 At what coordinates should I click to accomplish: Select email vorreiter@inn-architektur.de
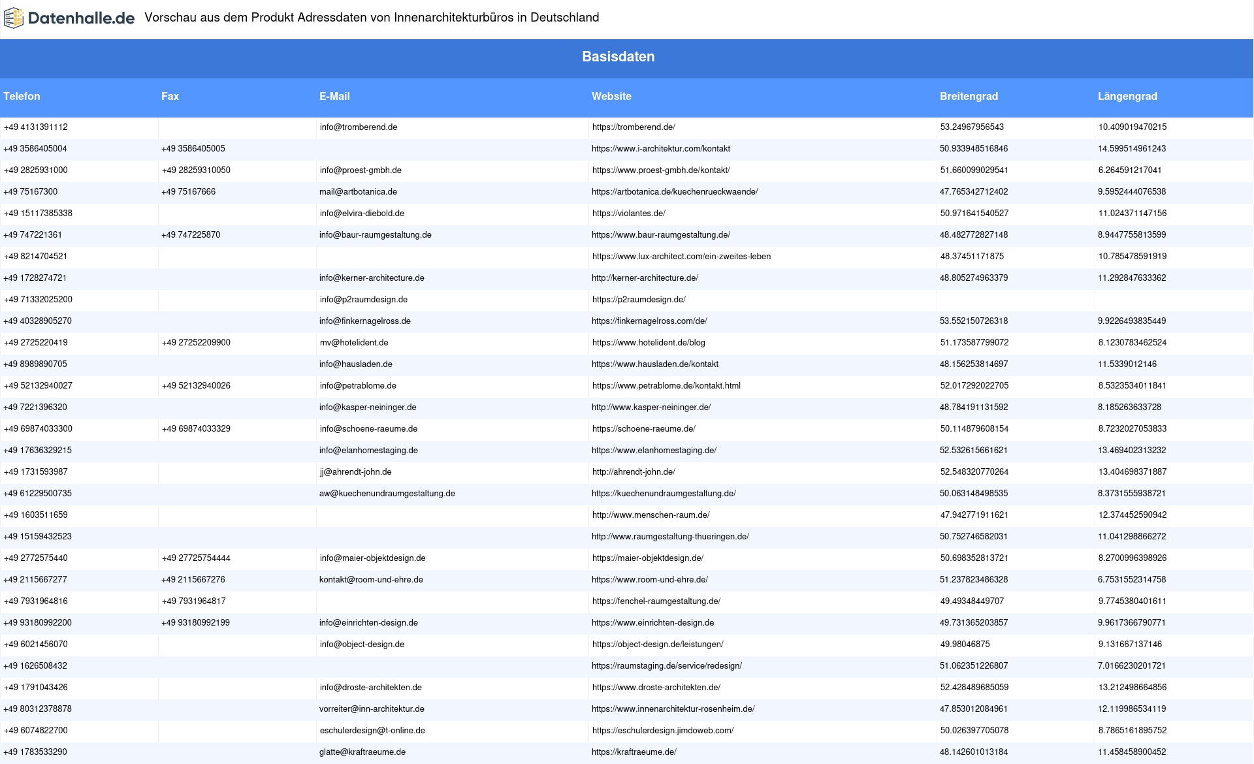point(372,709)
